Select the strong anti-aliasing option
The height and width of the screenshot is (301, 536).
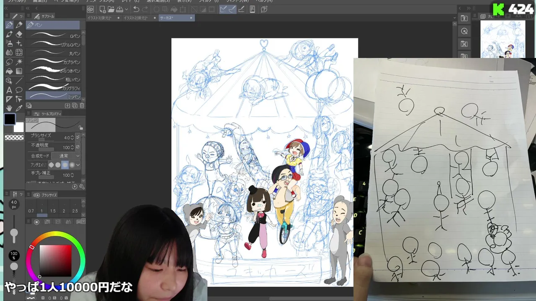tap(72, 165)
